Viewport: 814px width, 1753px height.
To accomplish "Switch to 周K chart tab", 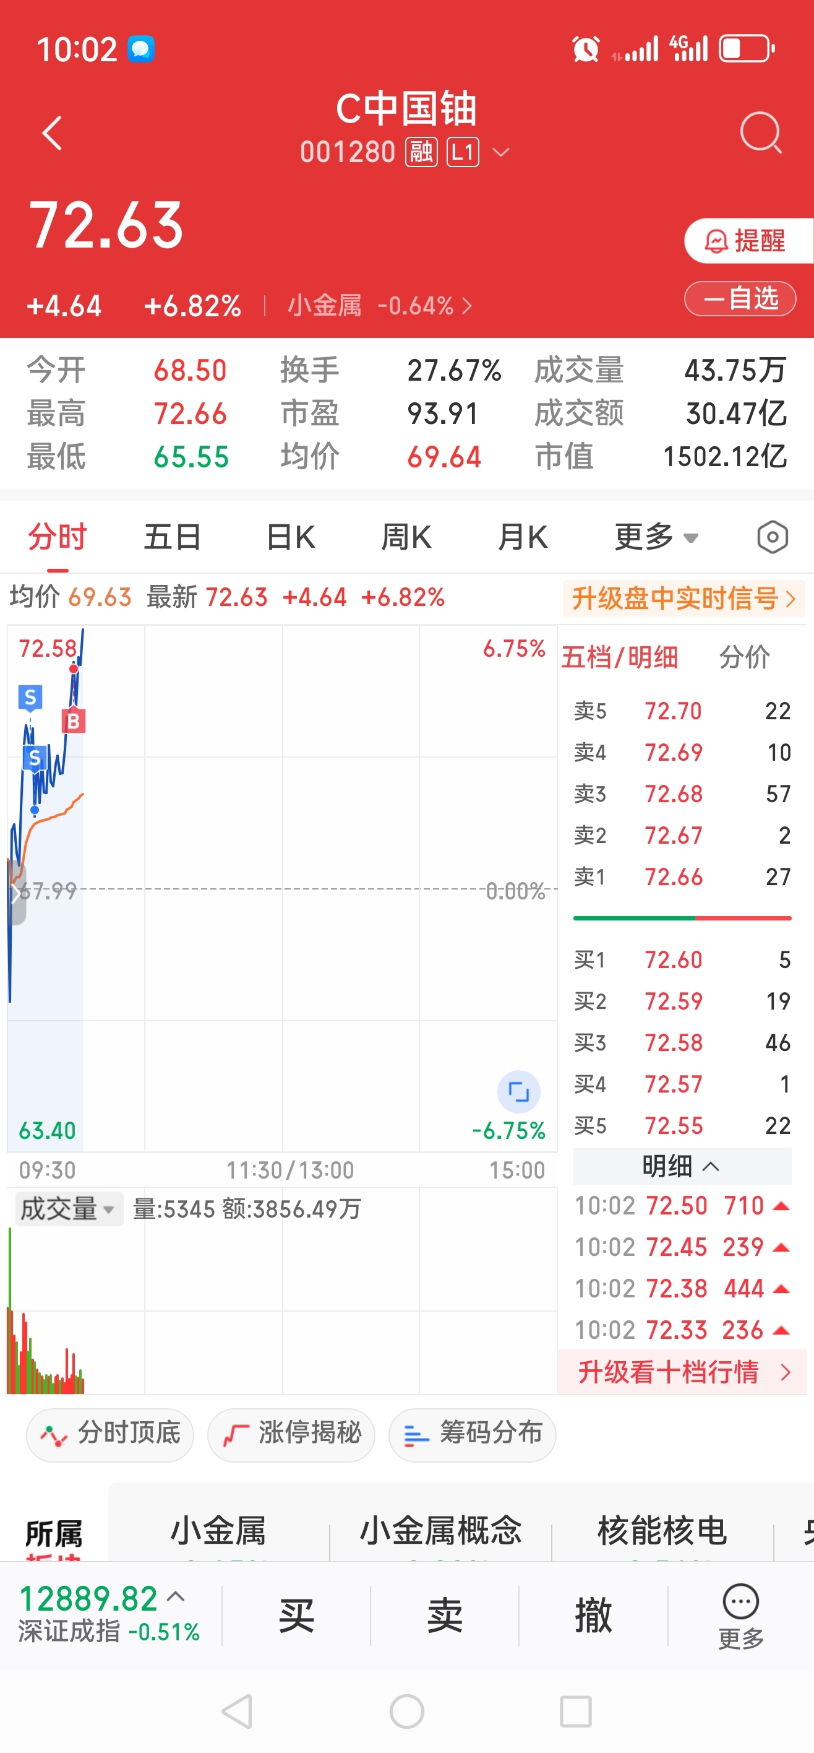I will (406, 537).
